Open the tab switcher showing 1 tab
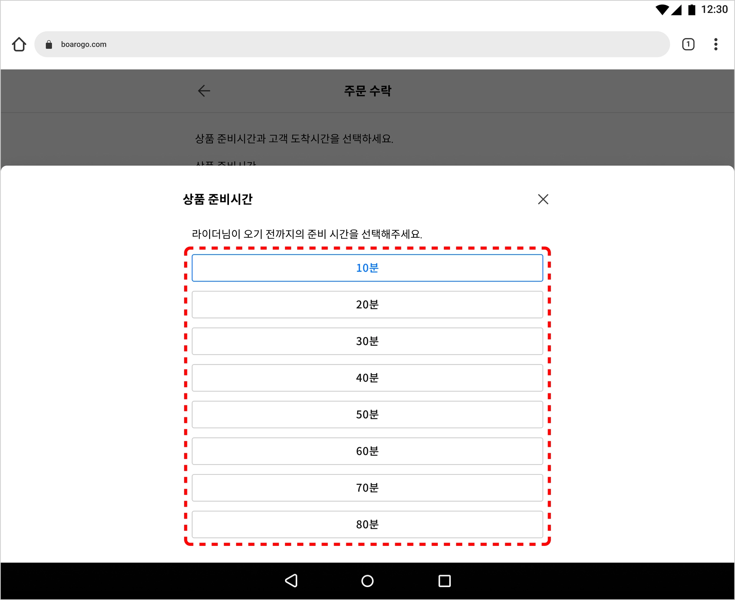 tap(688, 44)
